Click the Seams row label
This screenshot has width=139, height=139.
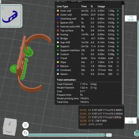pos(64,74)
